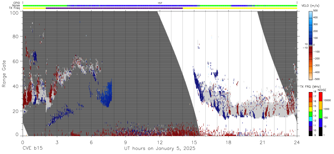334x154 pixels.
Task: Pick the cyan 12–13 MHz swatch in the TX FRQ legend
Action: (x=311, y=119)
